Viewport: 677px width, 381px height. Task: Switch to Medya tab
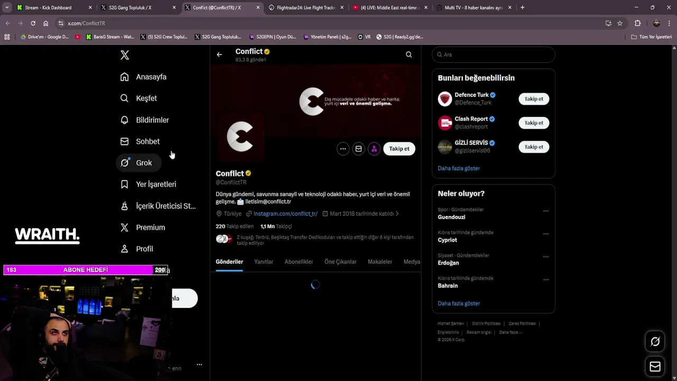(412, 262)
